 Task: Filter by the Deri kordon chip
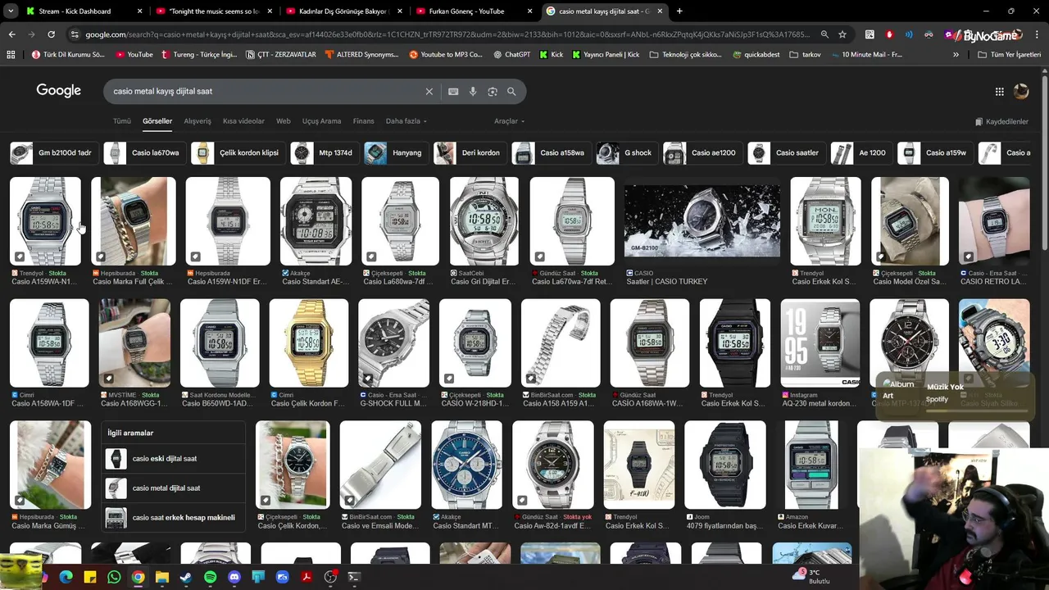pyautogui.click(x=470, y=153)
